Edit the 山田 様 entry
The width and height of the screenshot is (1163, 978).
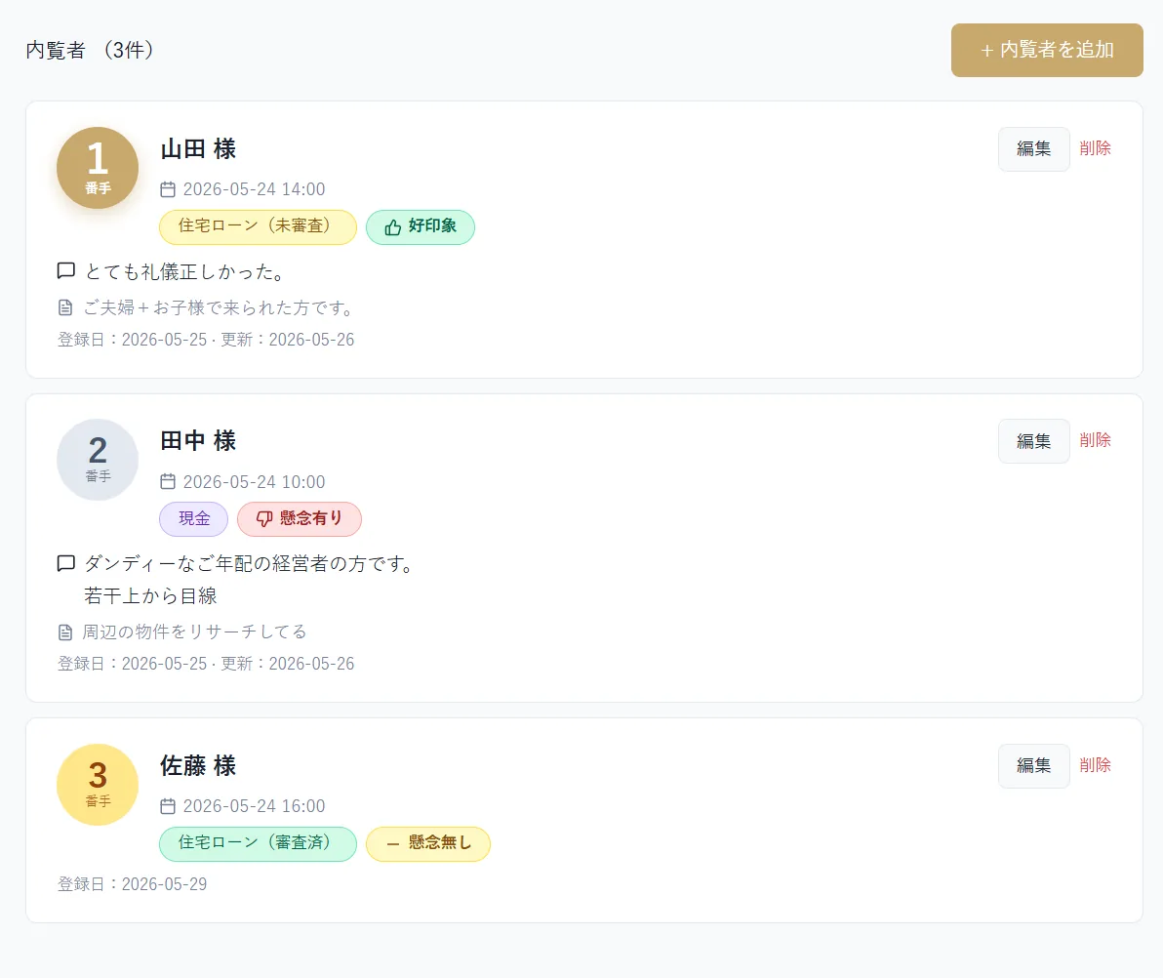pos(1033,148)
